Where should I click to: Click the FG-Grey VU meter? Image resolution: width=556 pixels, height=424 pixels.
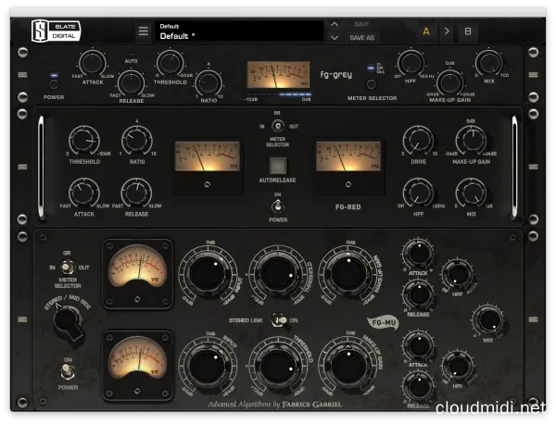[x=278, y=75]
